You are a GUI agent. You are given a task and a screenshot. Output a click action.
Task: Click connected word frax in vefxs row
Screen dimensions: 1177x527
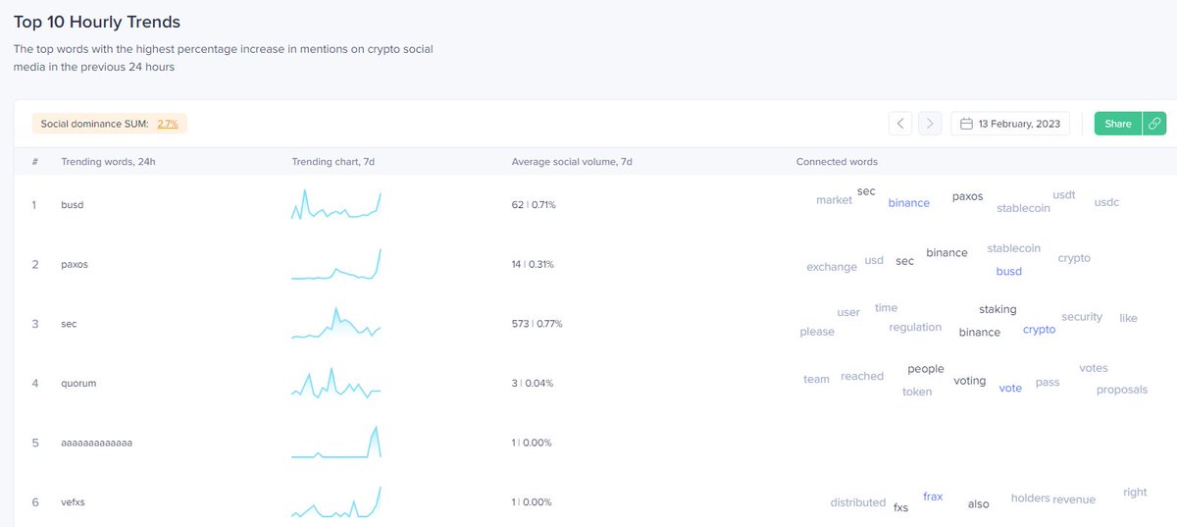(933, 497)
